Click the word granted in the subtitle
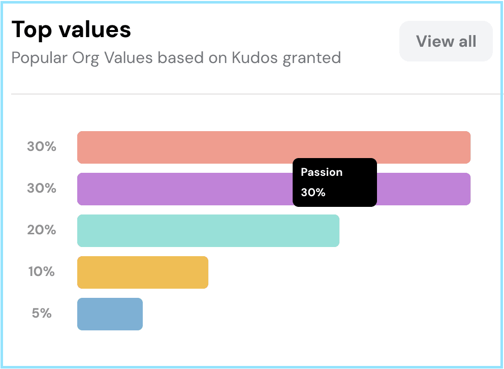 [x=311, y=58]
